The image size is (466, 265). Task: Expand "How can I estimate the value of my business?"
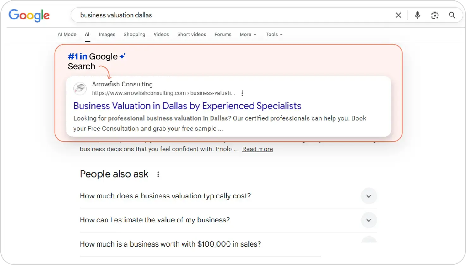click(x=369, y=220)
